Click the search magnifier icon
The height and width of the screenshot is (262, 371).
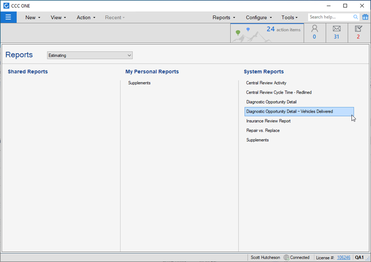click(356, 17)
